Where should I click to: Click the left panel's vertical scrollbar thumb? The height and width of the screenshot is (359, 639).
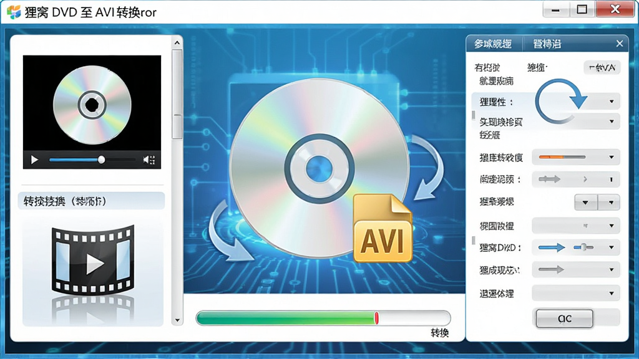[177, 95]
